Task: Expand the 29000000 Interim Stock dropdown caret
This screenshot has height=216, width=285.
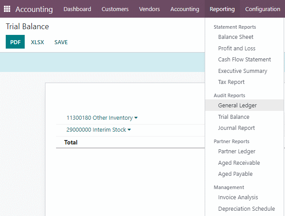Action: point(129,130)
